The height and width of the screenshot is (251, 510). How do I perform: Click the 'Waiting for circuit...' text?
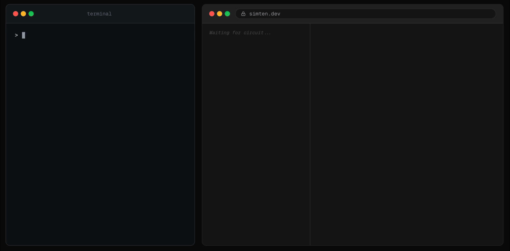click(240, 33)
